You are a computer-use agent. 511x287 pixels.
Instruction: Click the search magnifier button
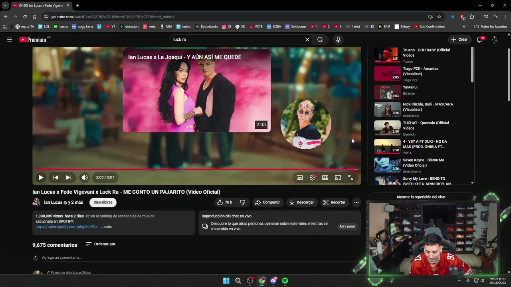(320, 39)
